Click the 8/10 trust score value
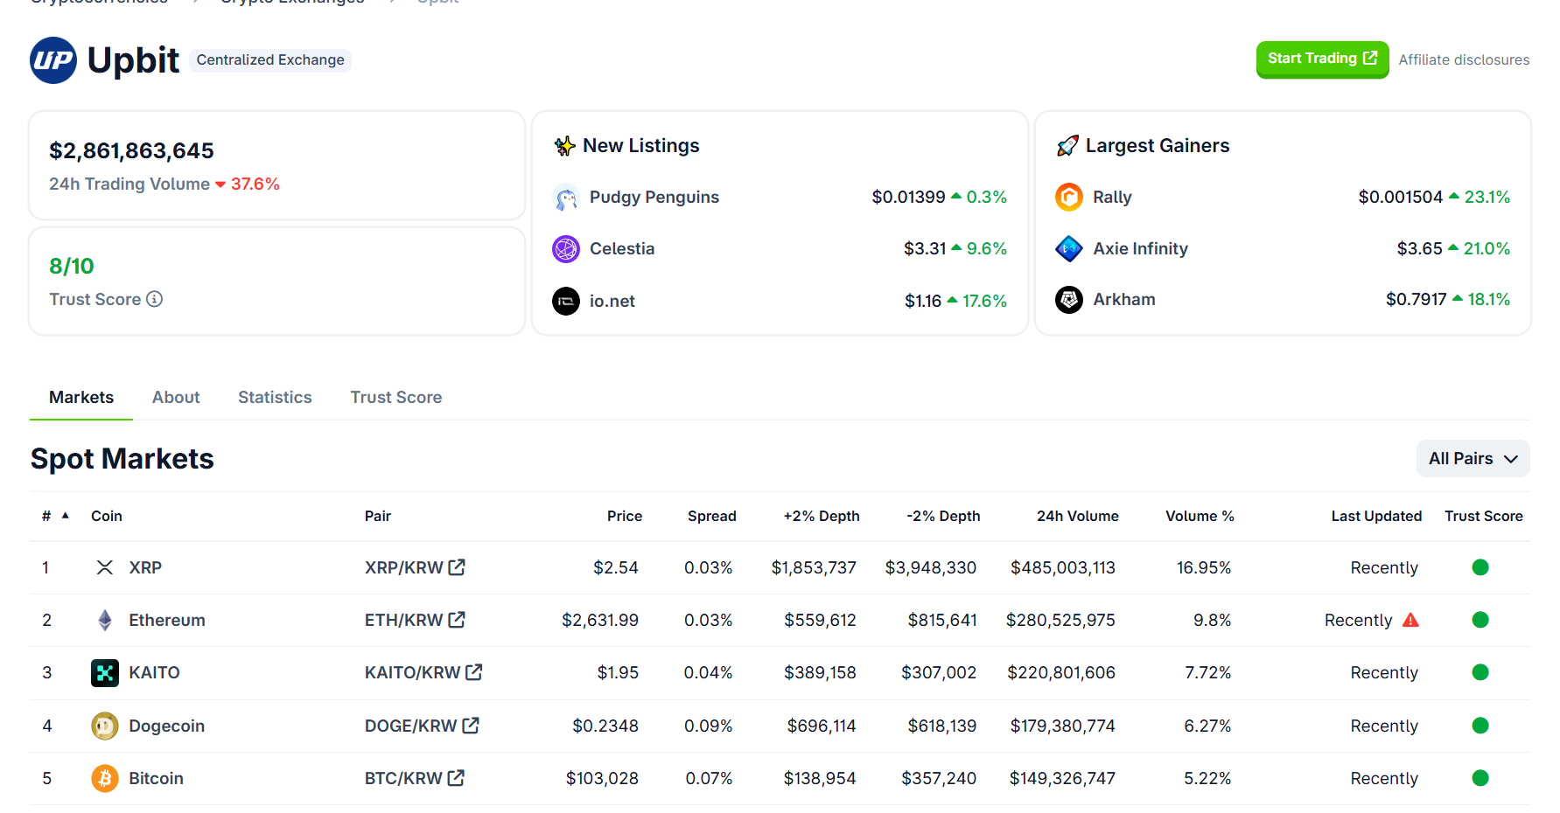Screen dimensions: 1560x813 click(72, 267)
